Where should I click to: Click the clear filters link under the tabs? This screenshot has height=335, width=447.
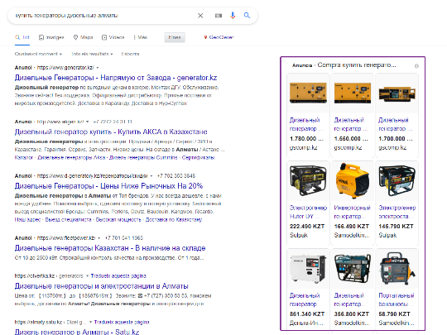[130, 54]
